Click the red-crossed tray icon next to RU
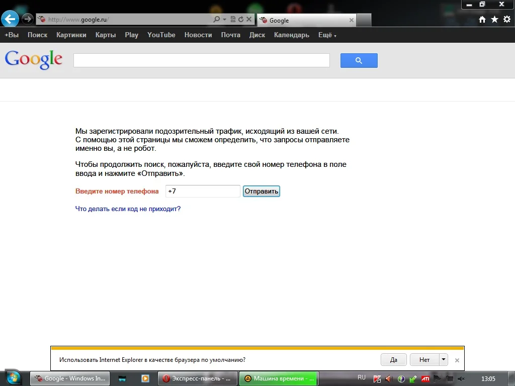The image size is (515, 386). click(377, 379)
